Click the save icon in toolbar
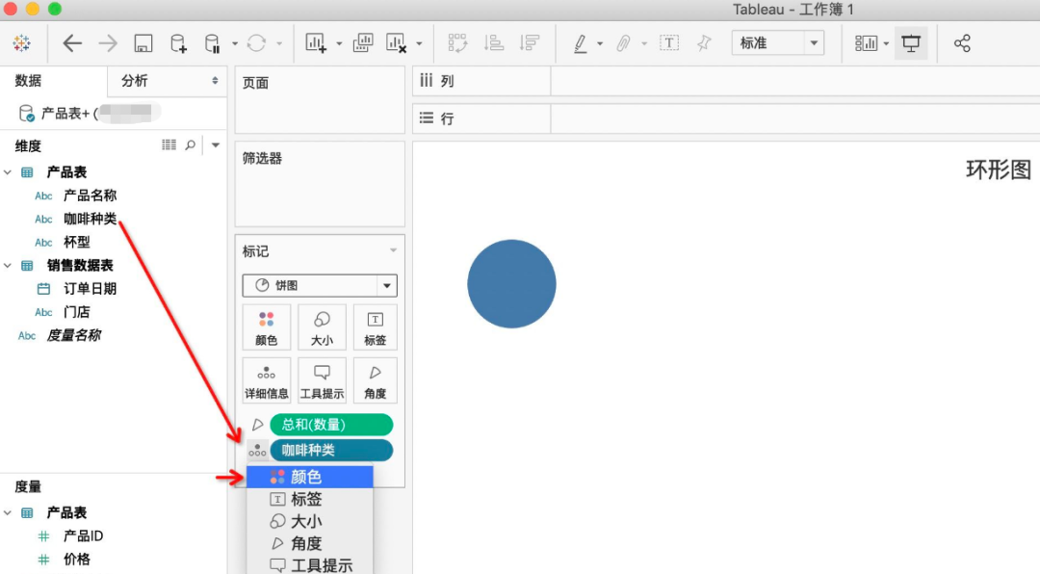Image resolution: width=1040 pixels, height=574 pixels. (143, 43)
